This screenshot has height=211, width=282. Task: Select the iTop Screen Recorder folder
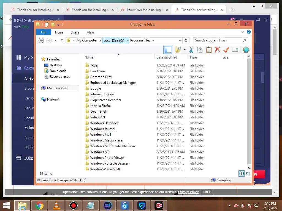(106, 100)
